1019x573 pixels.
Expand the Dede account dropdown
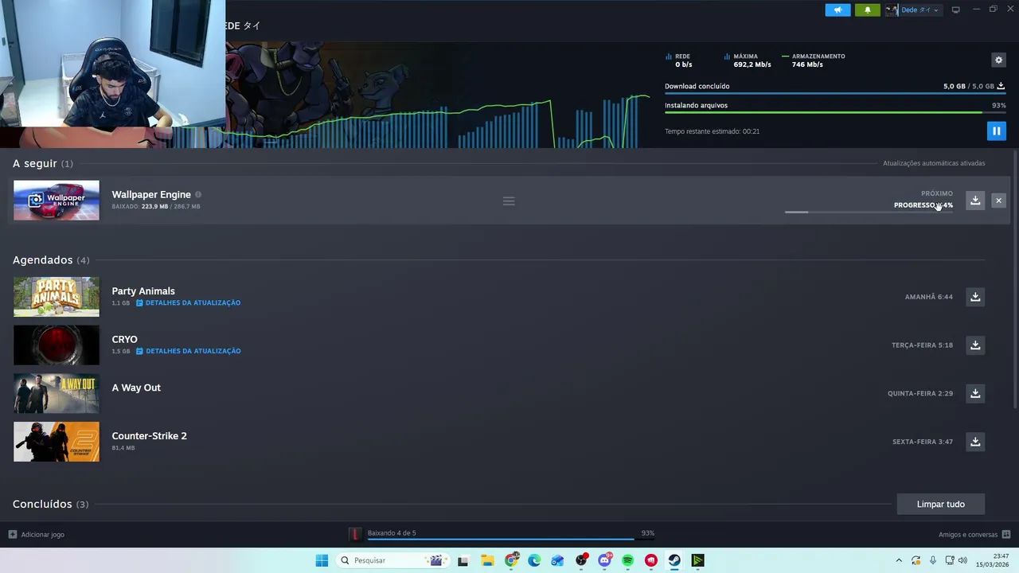tap(919, 10)
